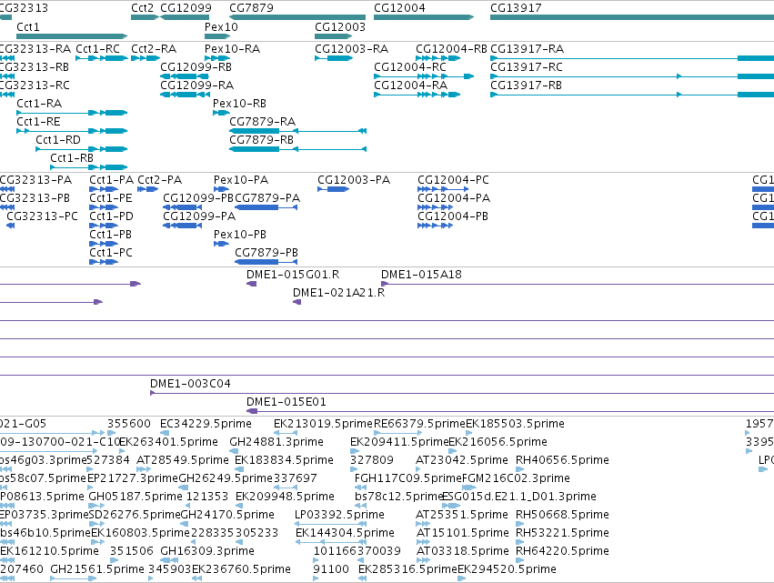
Task: Select transcript Cct1-RB
Action: coord(89,167)
